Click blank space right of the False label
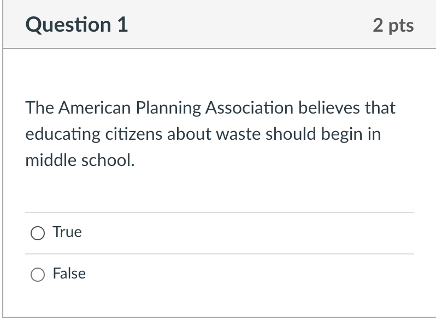436x320 pixels. [246, 274]
